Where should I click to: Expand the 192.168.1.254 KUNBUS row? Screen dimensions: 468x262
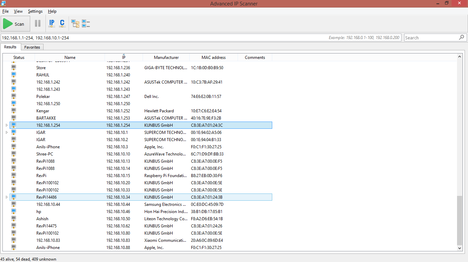tap(7, 125)
